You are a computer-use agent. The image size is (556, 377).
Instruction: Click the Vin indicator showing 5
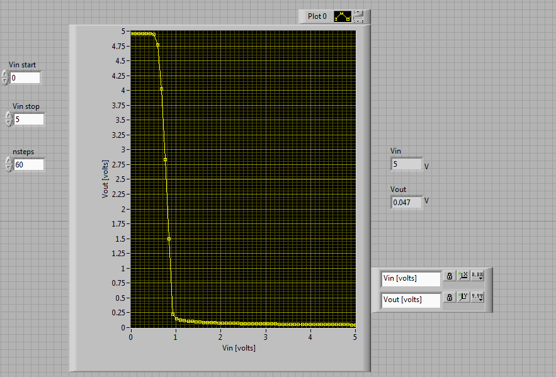pos(406,164)
